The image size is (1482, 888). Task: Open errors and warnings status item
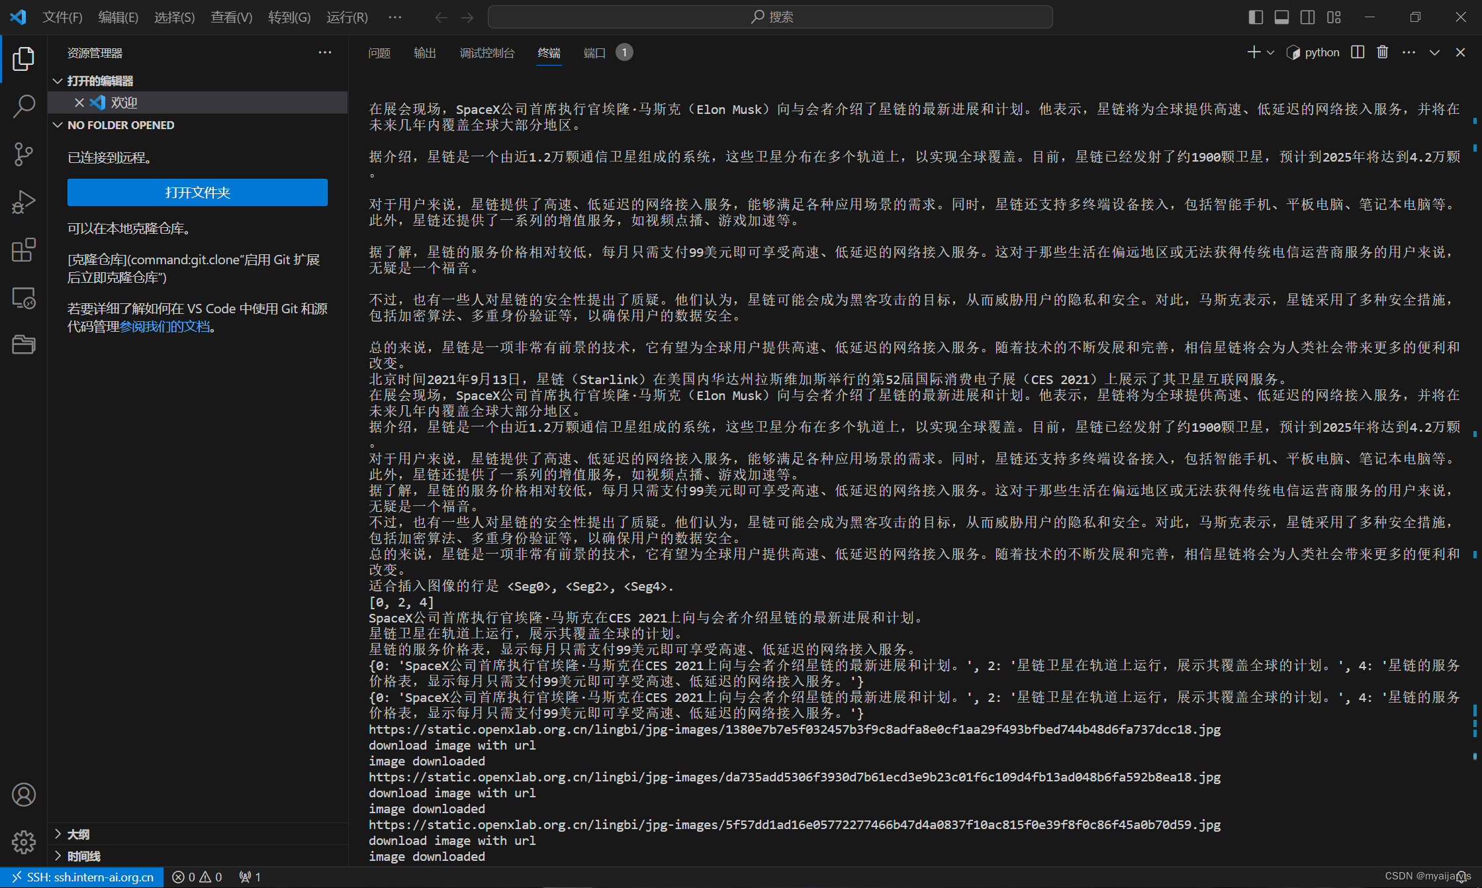click(x=197, y=877)
